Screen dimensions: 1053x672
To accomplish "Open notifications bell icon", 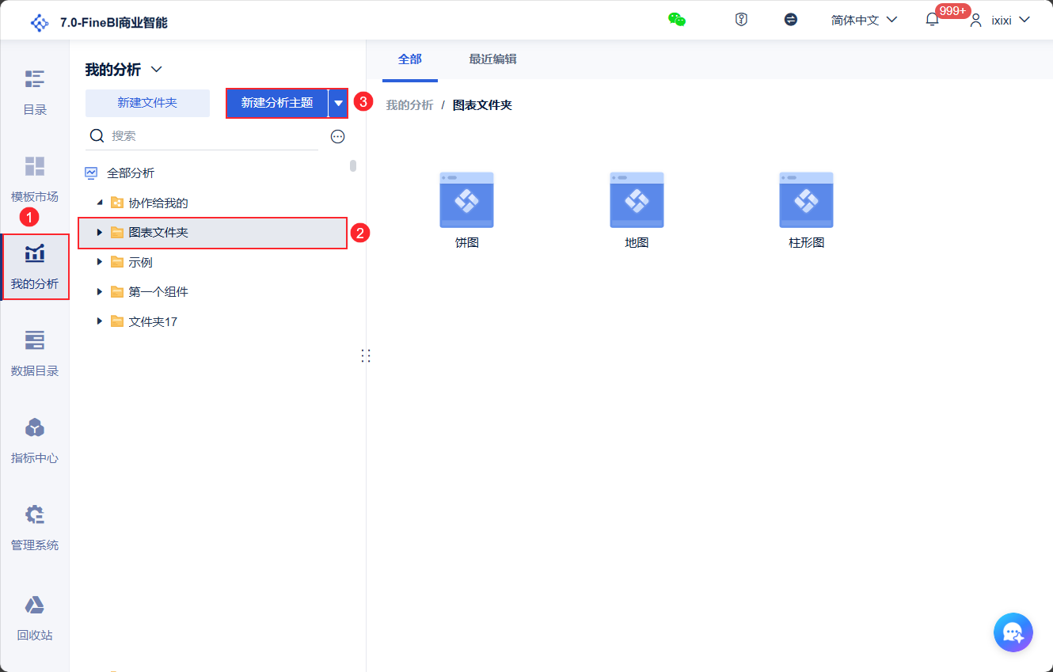I will pos(932,20).
